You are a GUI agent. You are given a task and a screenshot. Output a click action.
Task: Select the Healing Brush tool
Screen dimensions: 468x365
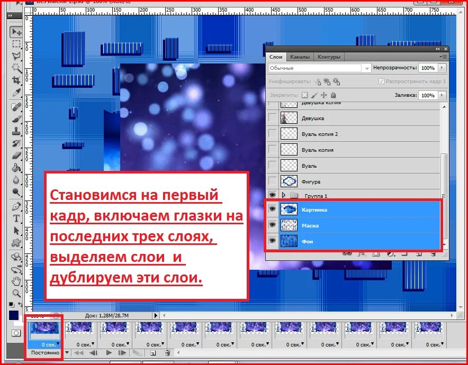coord(16,106)
